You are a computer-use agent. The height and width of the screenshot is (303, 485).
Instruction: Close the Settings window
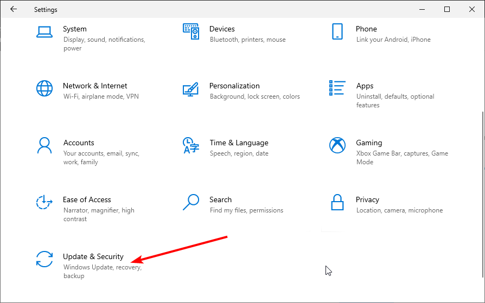point(471,9)
